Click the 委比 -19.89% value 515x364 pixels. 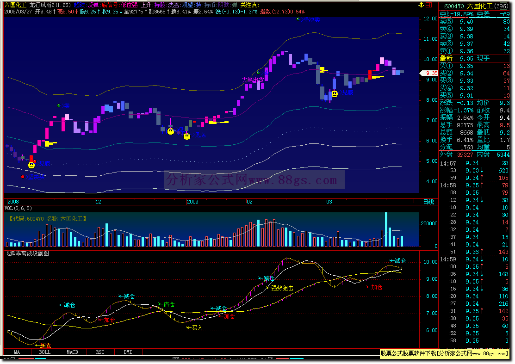pyautogui.click(x=464, y=14)
